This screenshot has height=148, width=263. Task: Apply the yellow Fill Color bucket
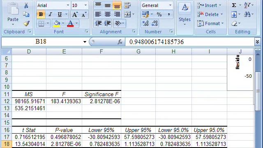(57, 23)
